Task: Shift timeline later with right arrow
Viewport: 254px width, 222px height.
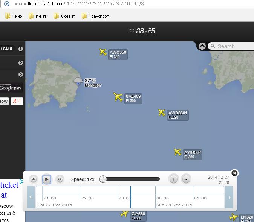Action: tap(229, 197)
